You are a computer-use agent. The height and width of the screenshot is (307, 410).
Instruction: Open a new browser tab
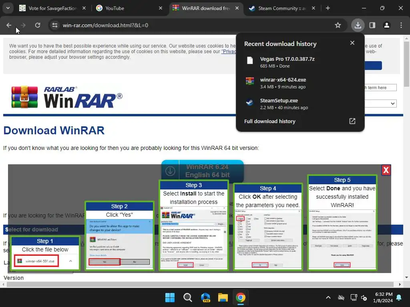328,8
